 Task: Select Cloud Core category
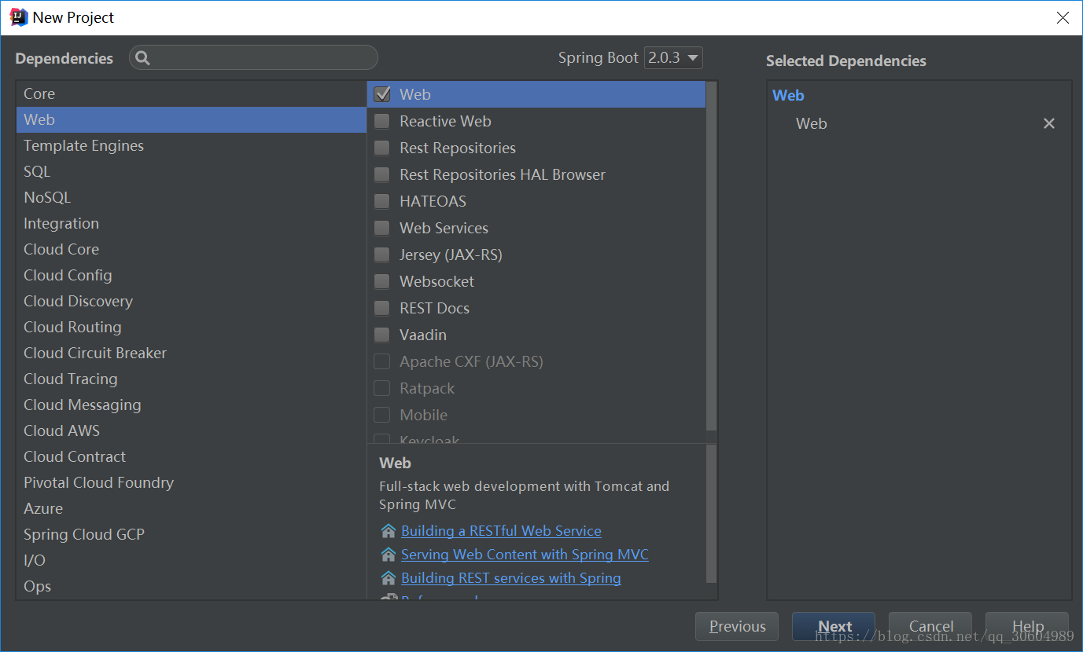191,249
